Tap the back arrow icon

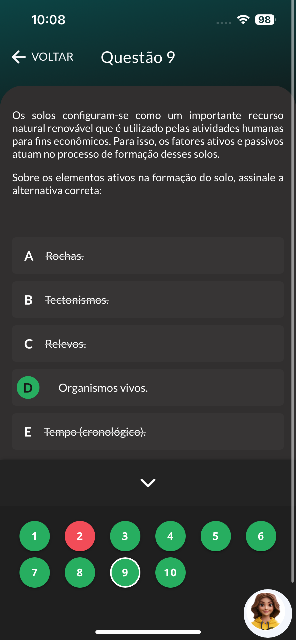coord(19,57)
